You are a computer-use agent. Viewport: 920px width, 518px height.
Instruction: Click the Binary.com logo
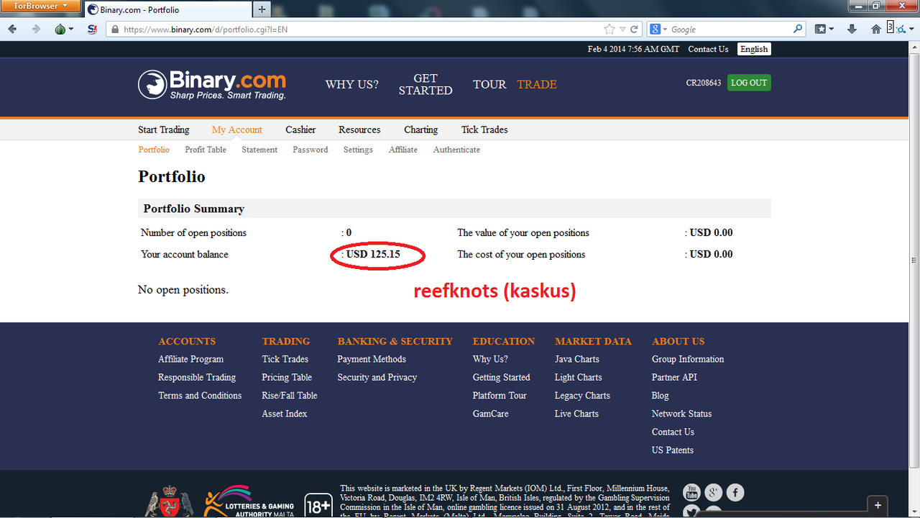click(x=212, y=84)
